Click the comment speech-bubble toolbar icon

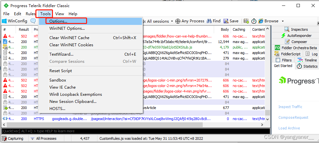tap(33, 21)
